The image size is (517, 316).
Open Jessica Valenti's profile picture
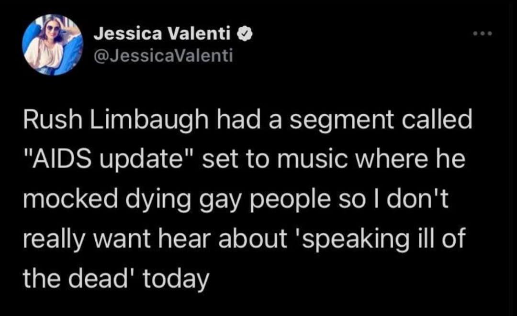[x=53, y=45]
